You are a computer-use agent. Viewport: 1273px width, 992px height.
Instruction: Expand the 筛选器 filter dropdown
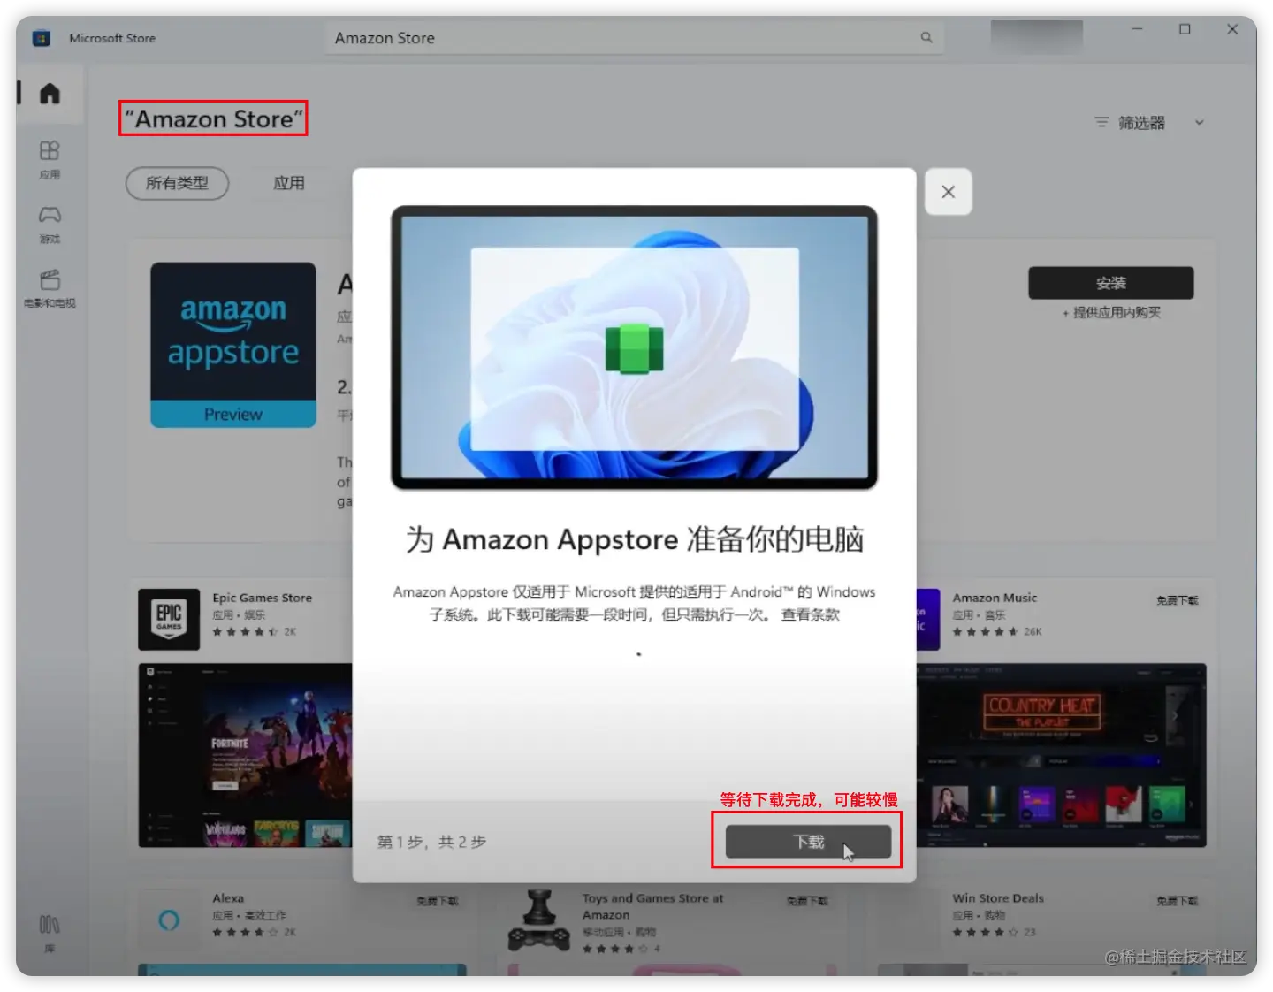point(1149,123)
